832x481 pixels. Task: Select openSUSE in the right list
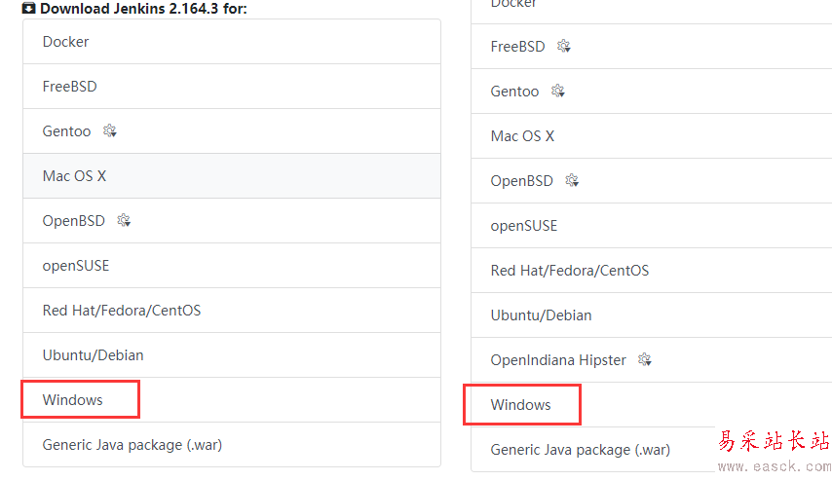coord(524,226)
